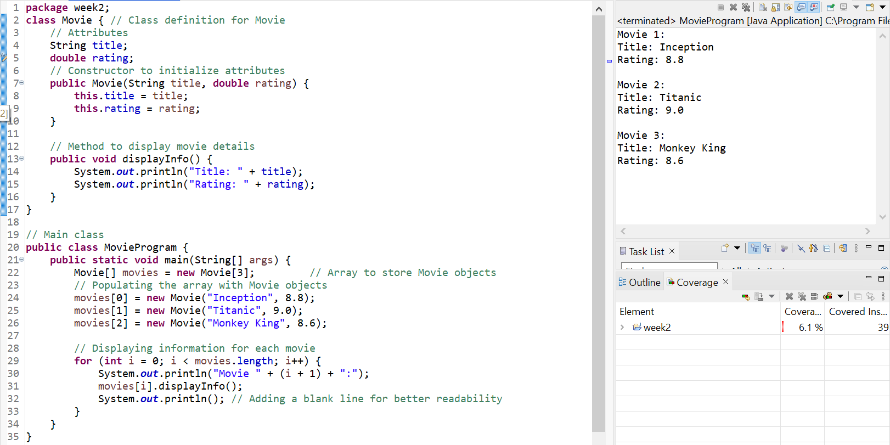Screen dimensions: 890x445
Task: Click the Select Session icon in Coverage
Action: tap(827, 296)
